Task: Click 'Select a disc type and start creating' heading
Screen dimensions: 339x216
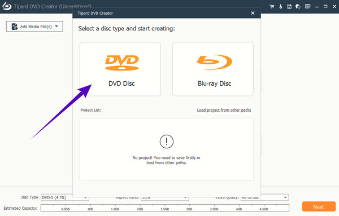Action: click(x=127, y=29)
